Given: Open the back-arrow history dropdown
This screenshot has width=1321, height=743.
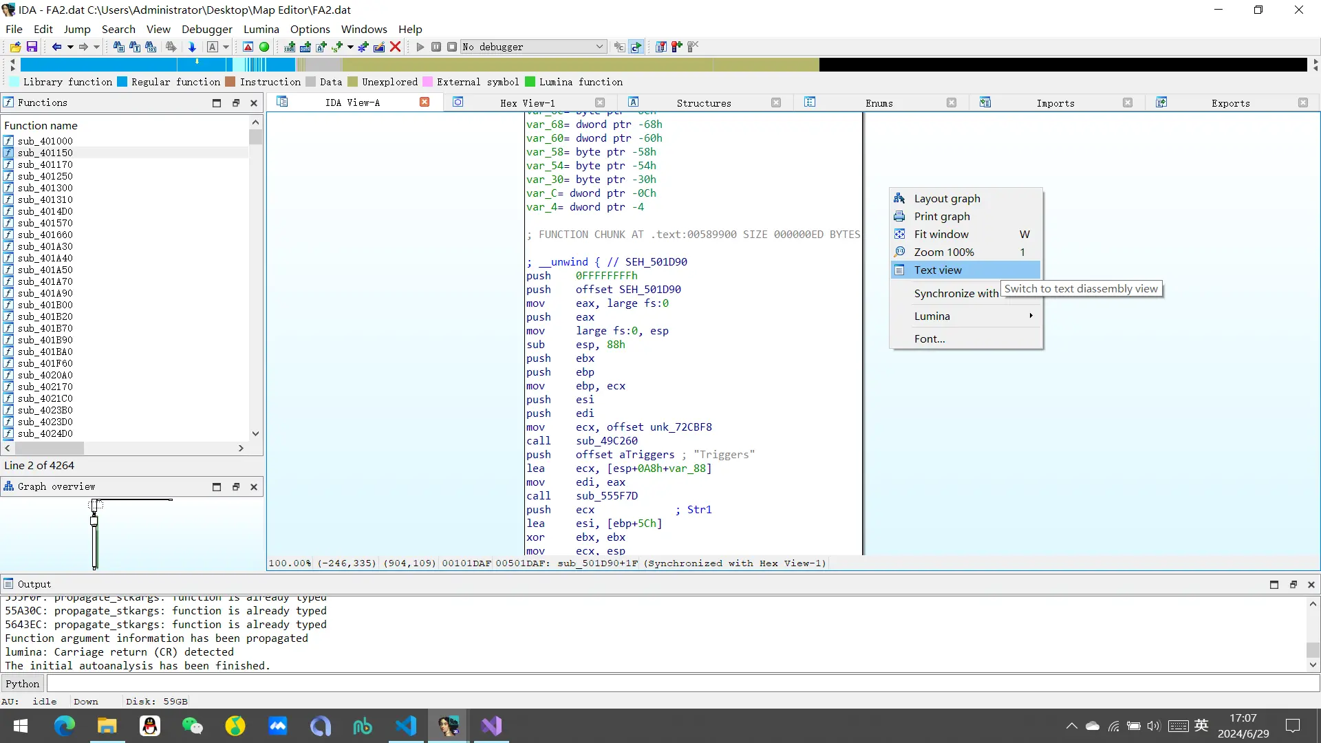Looking at the screenshot, I should tap(70, 47).
